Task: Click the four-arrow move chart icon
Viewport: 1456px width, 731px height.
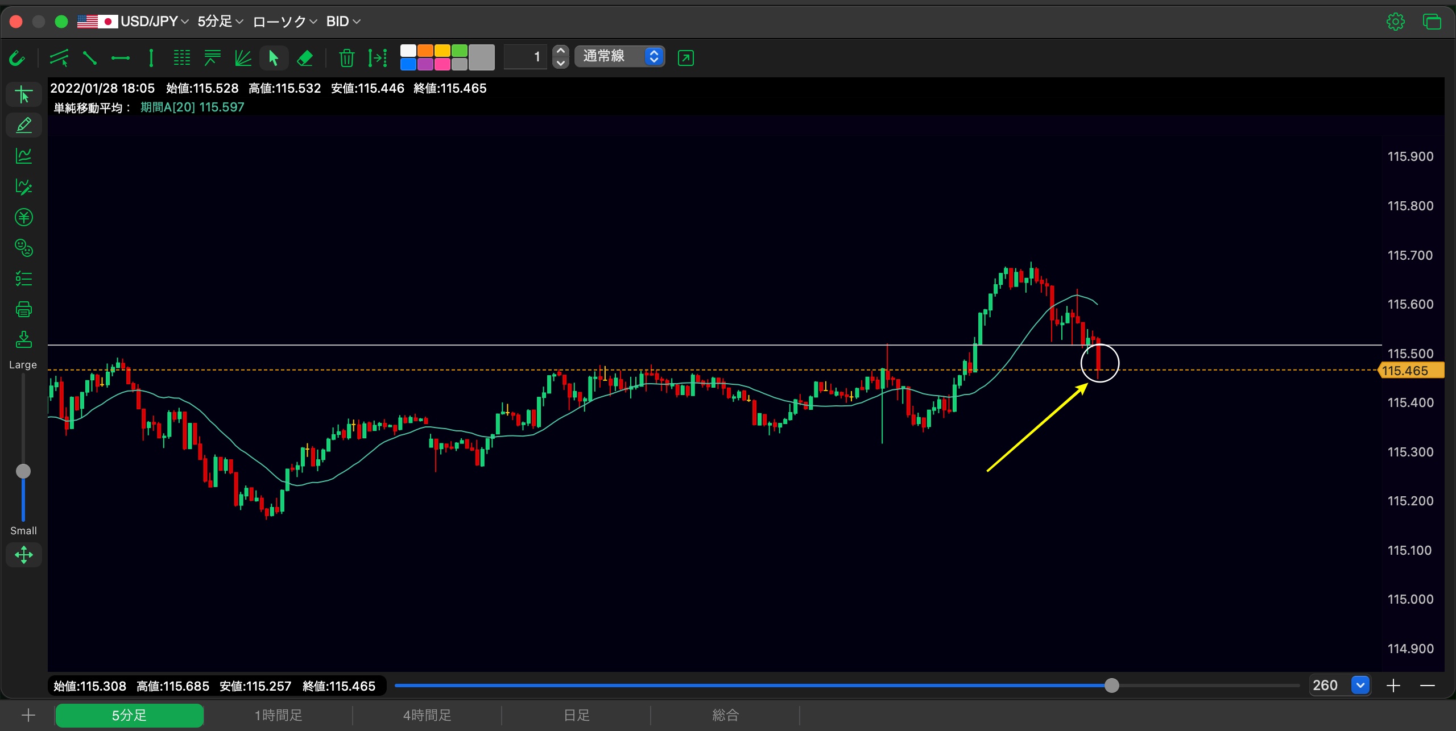Action: pos(24,555)
